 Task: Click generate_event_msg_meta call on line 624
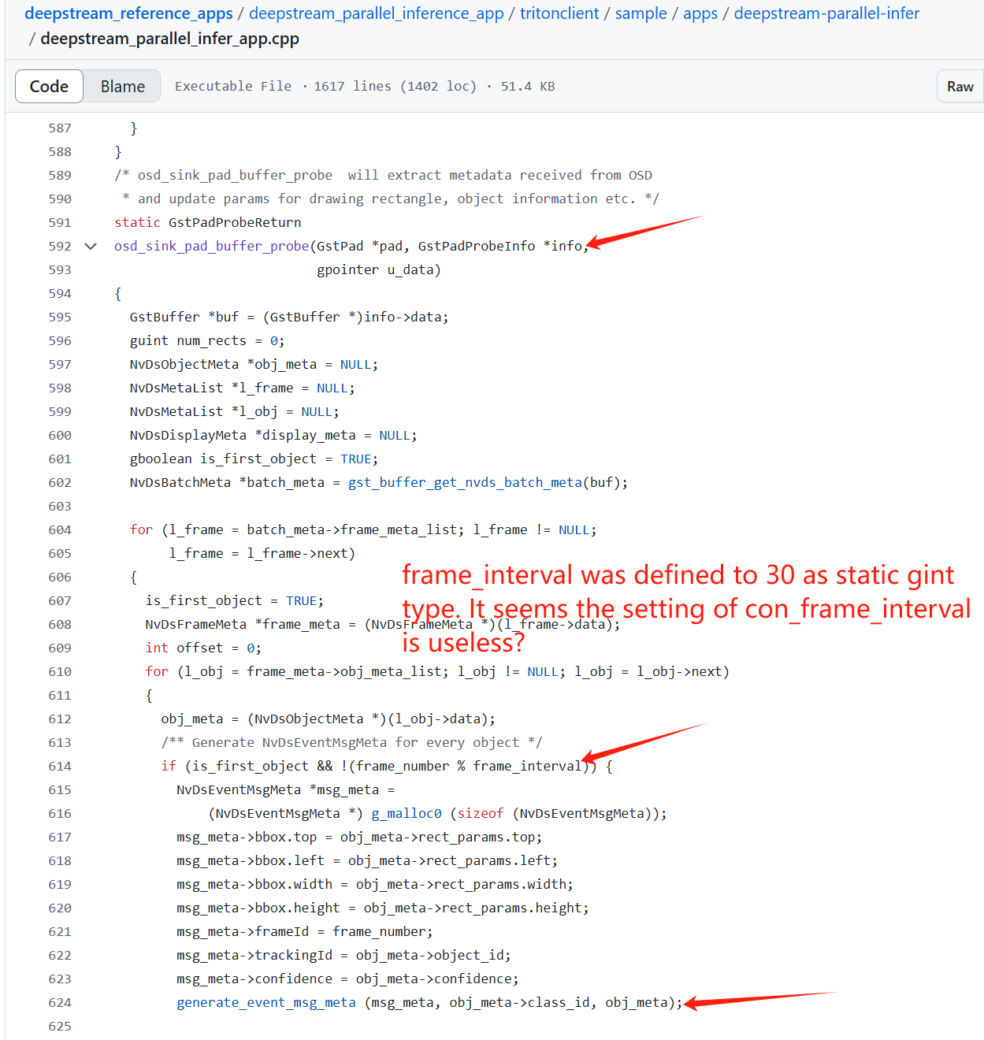pos(266,1003)
